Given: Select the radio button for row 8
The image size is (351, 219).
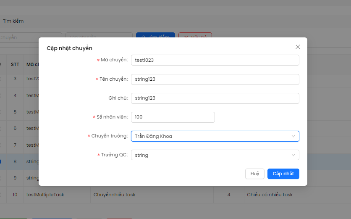Looking at the screenshot, I should (1, 161).
